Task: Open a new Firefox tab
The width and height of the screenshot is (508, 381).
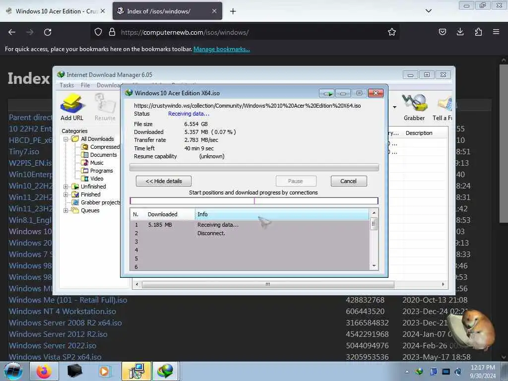Action: coord(233,11)
